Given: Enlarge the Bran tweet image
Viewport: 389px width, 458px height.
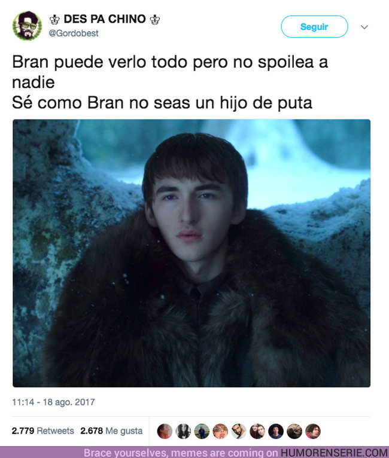Looking at the screenshot, I should pyautogui.click(x=192, y=254).
